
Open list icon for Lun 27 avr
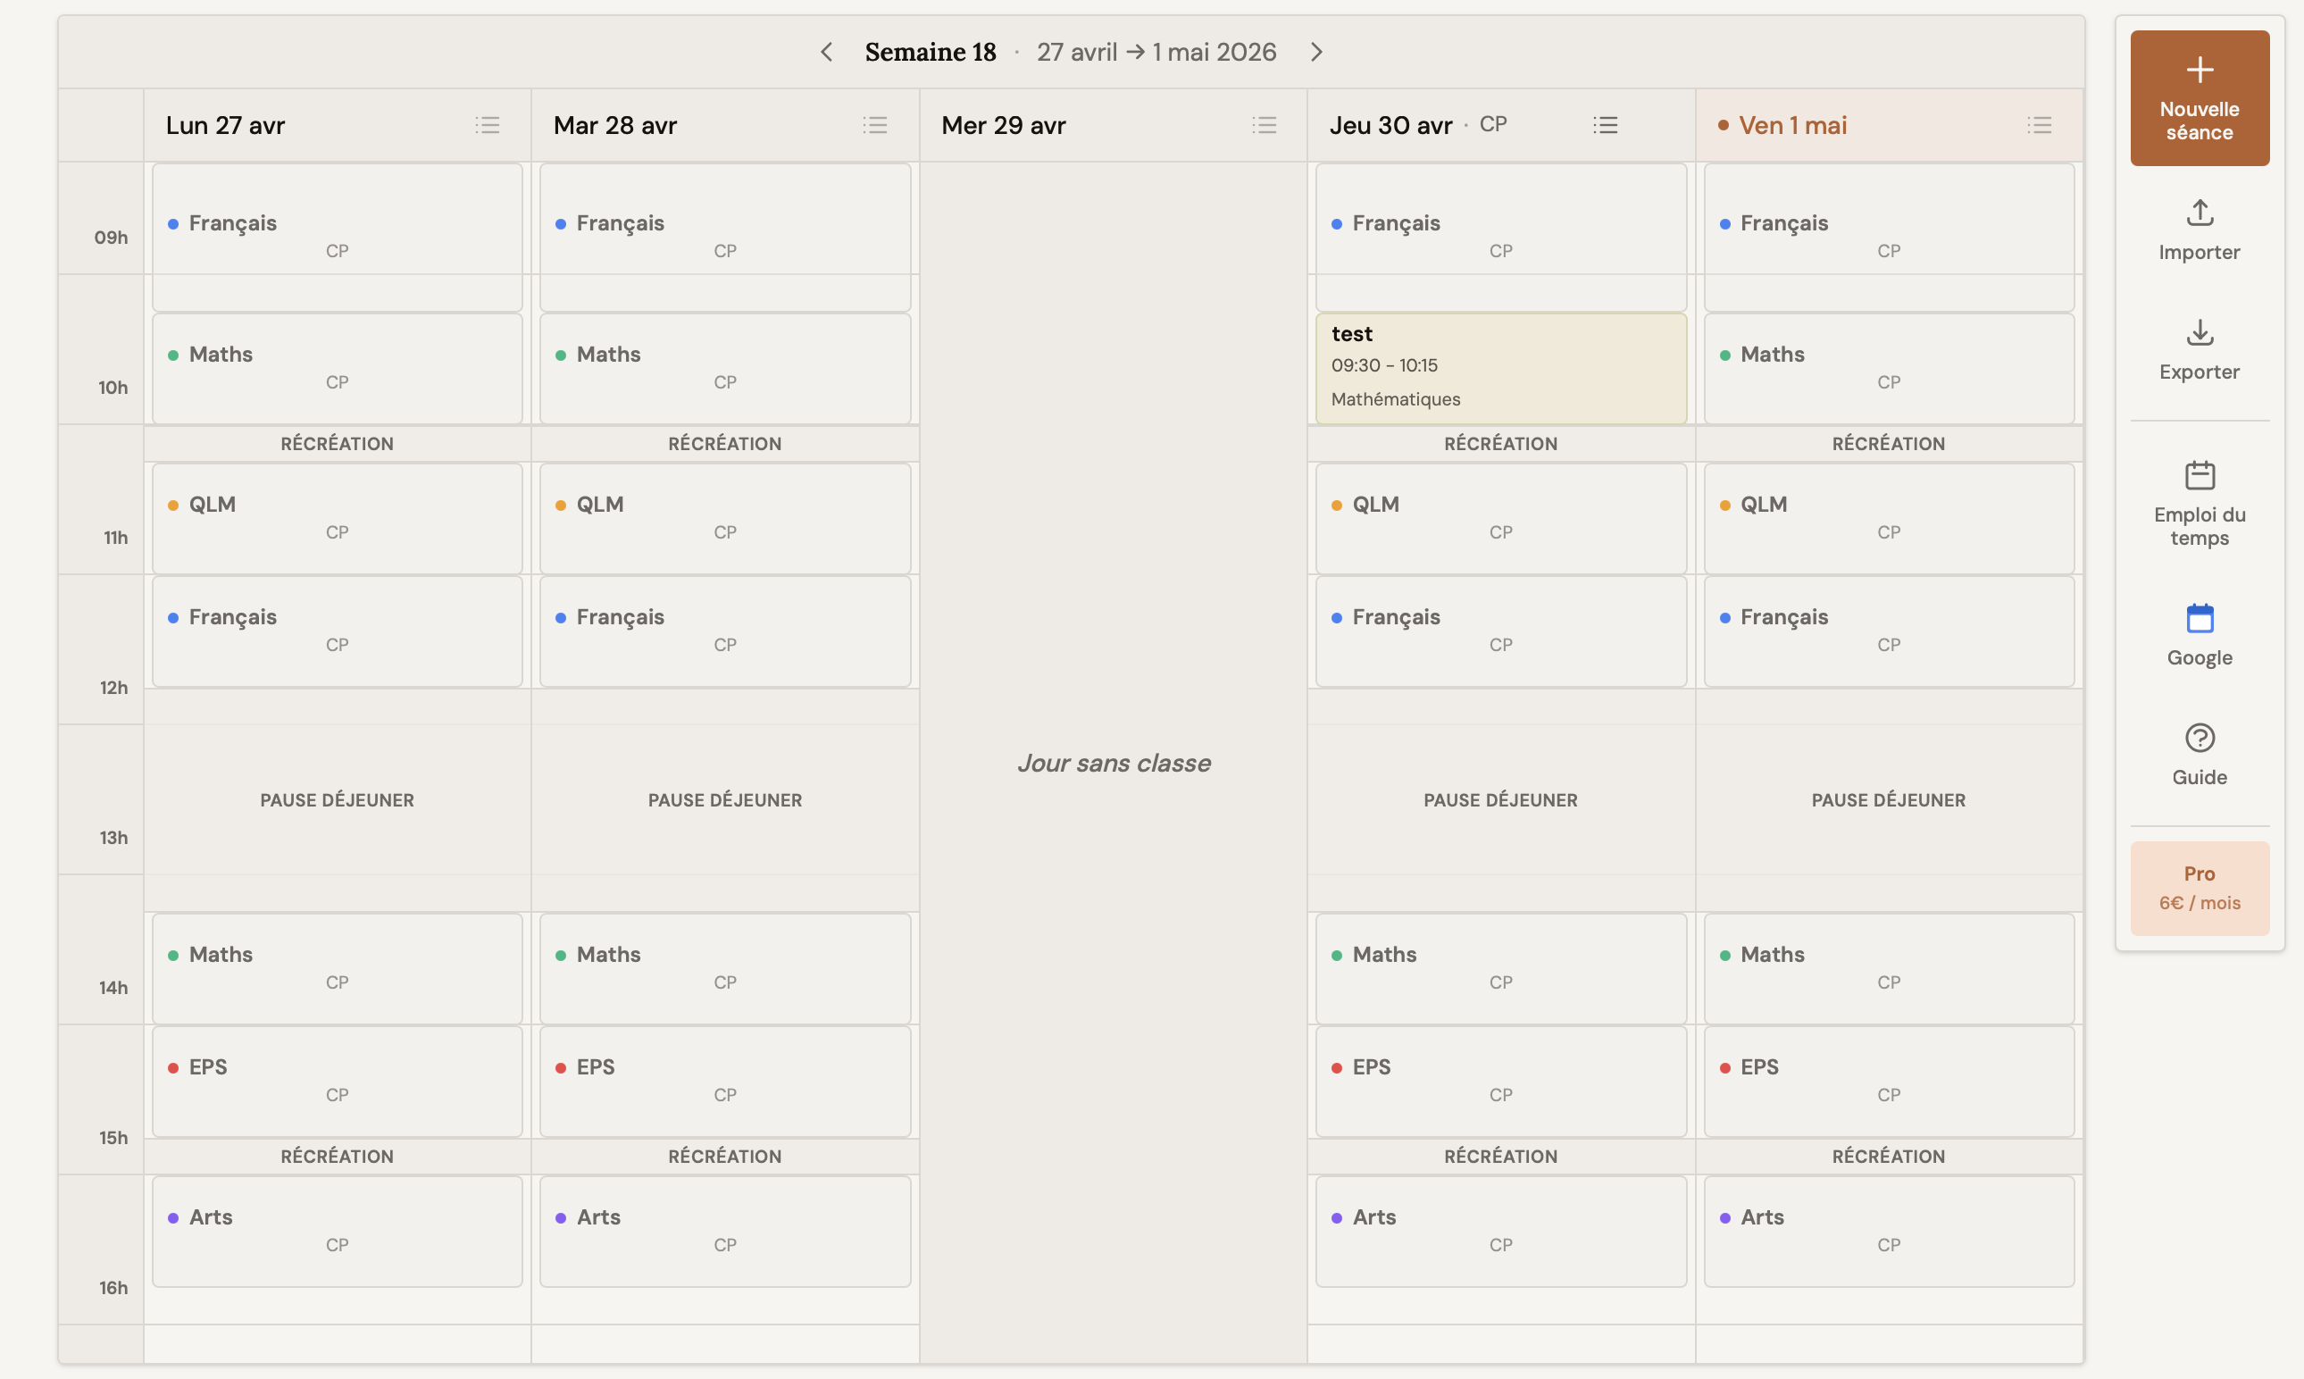tap(488, 125)
